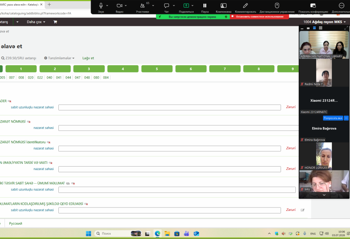The height and width of the screenshot is (239, 350).
Task: Switch to green tab 5
Action: [157, 69]
